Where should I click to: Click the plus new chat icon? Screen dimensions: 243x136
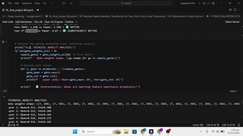199,3
